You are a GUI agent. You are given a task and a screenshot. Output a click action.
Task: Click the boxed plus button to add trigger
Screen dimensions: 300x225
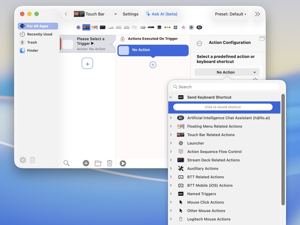[x=87, y=63]
